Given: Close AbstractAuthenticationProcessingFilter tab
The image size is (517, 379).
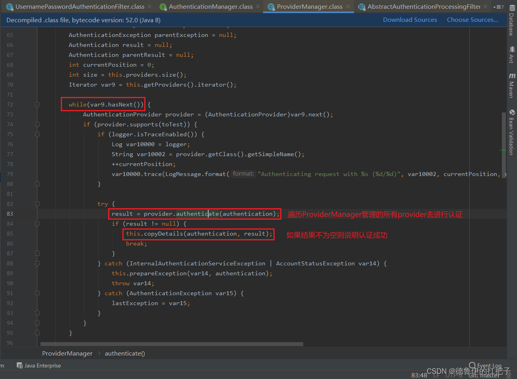Looking at the screenshot, I should tap(485, 6).
